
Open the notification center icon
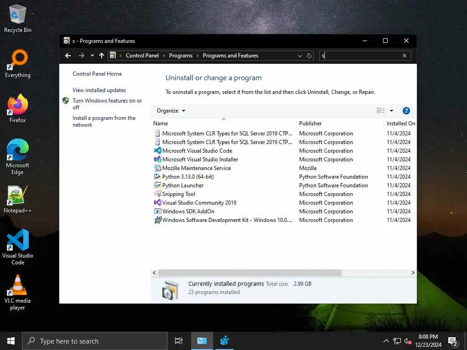pos(453,341)
